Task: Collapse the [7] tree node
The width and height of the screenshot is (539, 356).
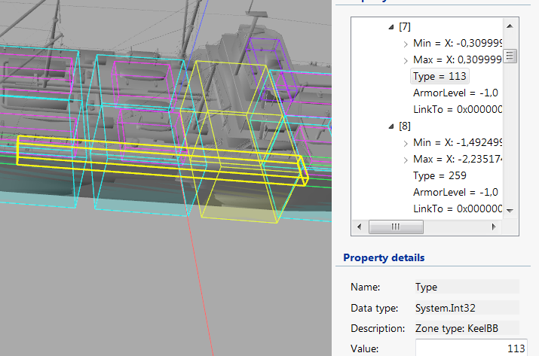Action: click(x=391, y=27)
